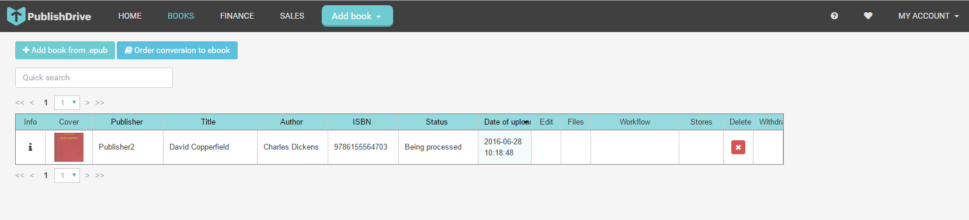This screenshot has width=969, height=220.
Task: Switch to the SALES page
Action: coord(292,16)
